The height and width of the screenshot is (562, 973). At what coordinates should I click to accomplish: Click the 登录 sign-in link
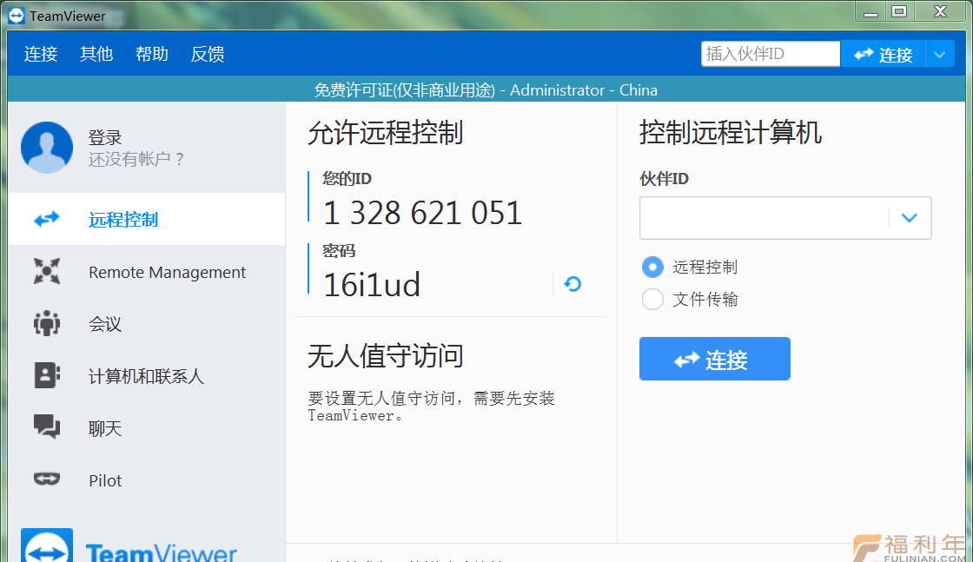pos(105,137)
